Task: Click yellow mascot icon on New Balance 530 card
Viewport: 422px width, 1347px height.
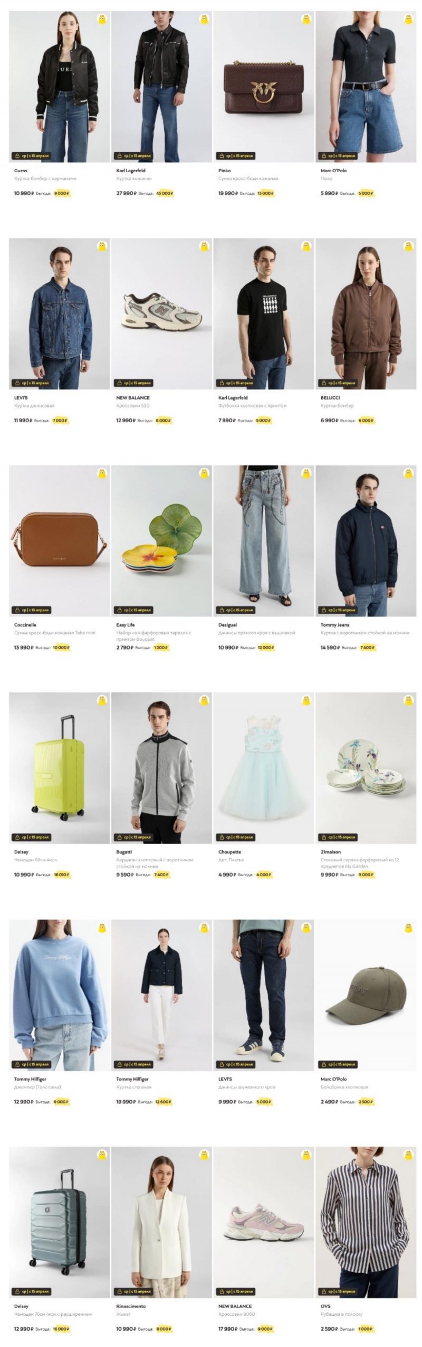Action: tap(204, 246)
